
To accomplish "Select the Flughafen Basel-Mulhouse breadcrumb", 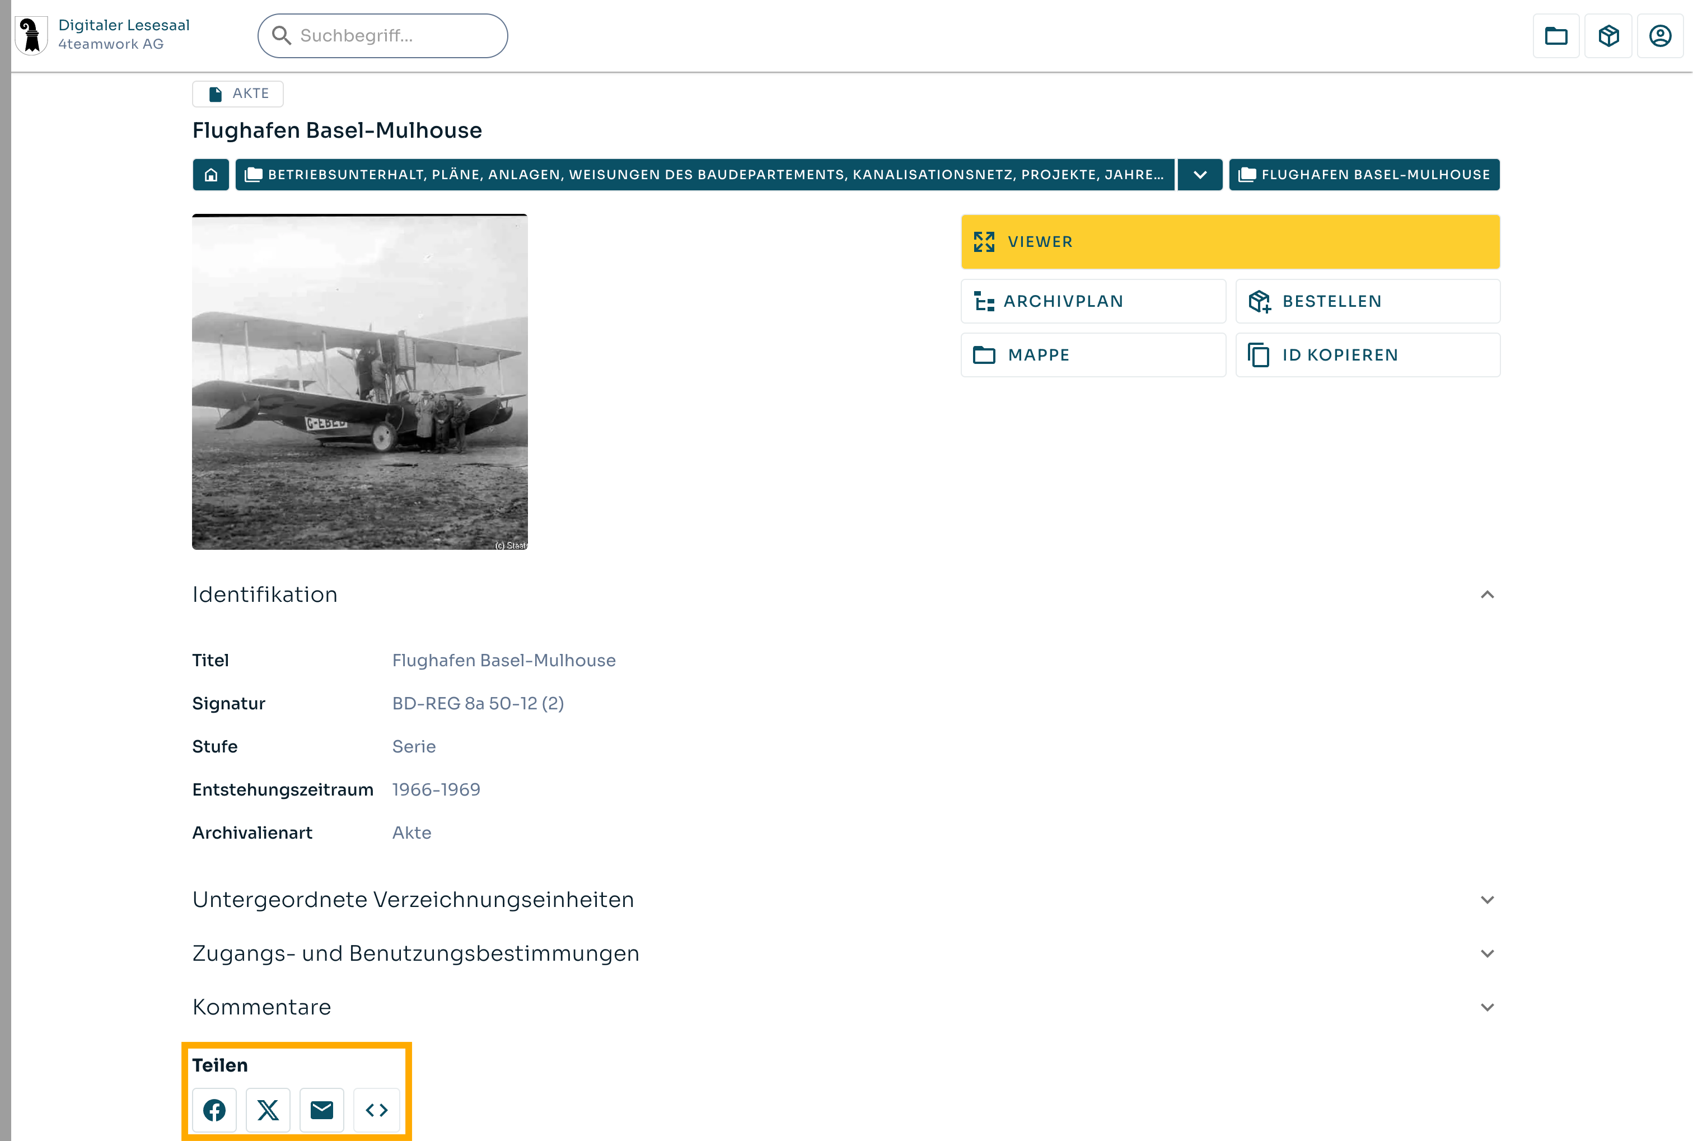I will point(1364,175).
